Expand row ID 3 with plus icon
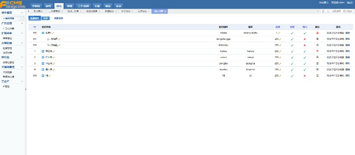355x155 pixels. point(43,63)
